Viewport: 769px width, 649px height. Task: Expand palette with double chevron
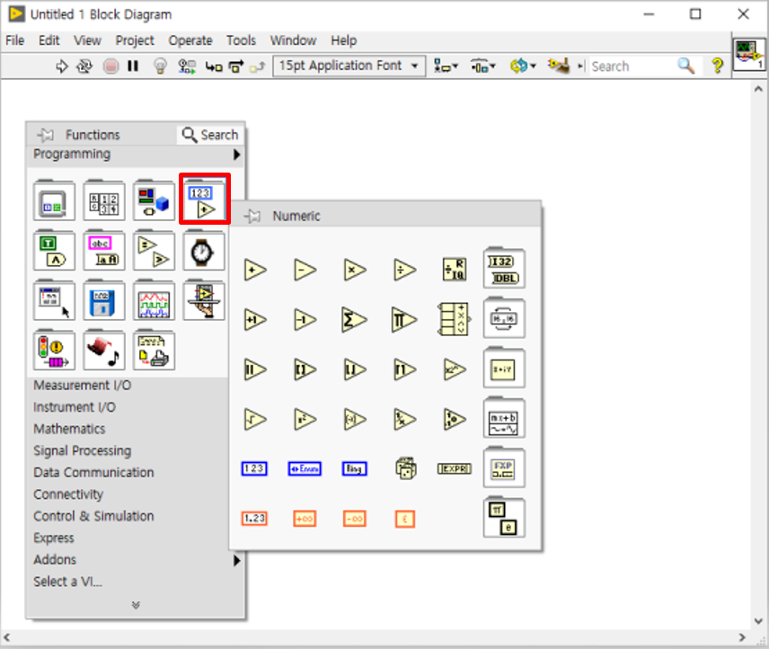tap(136, 605)
